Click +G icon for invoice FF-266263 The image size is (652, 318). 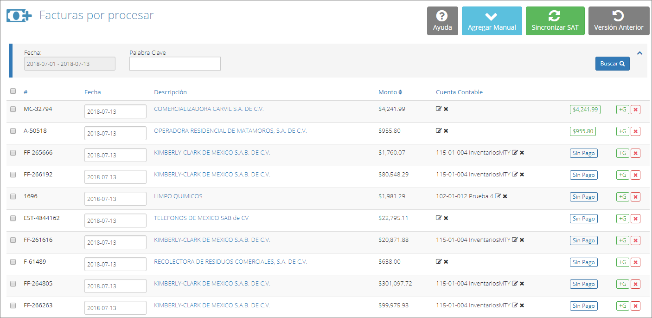622,306
